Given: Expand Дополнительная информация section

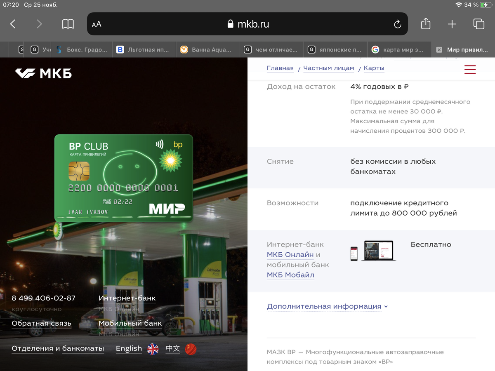Looking at the screenshot, I should tap(328, 306).
